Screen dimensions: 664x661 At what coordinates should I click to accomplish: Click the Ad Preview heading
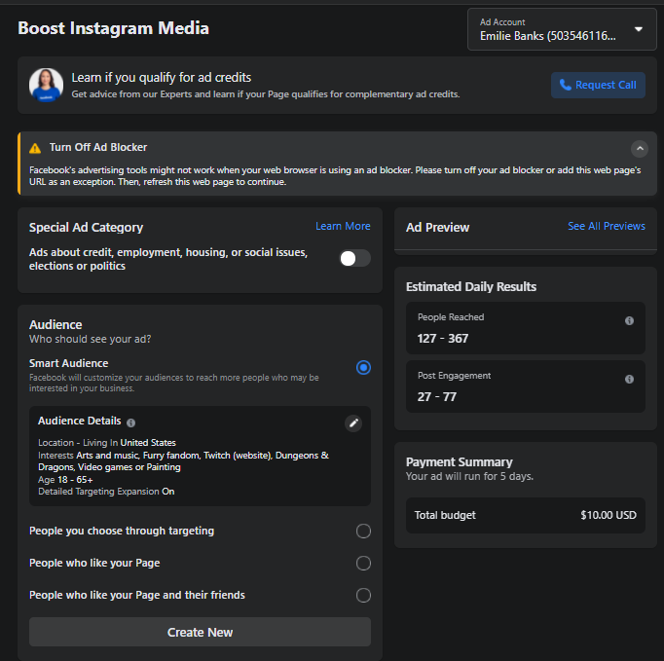437,228
